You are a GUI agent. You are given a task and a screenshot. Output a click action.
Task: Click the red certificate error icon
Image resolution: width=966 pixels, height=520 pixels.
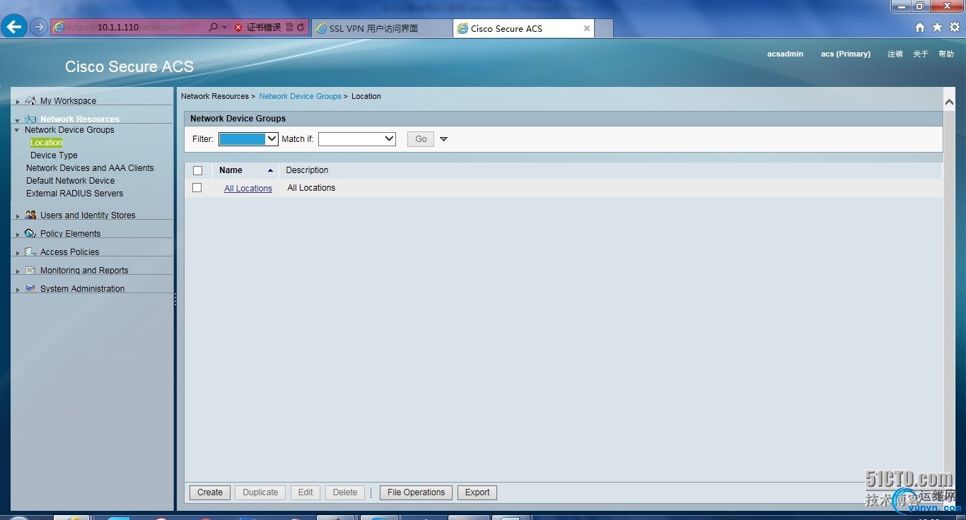(x=238, y=28)
